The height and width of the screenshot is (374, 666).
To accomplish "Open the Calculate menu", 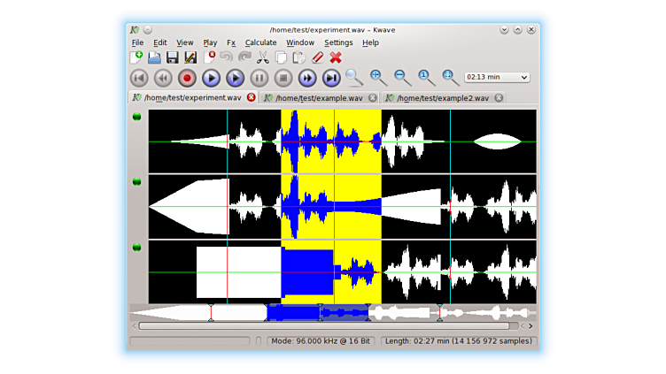I will coord(260,42).
